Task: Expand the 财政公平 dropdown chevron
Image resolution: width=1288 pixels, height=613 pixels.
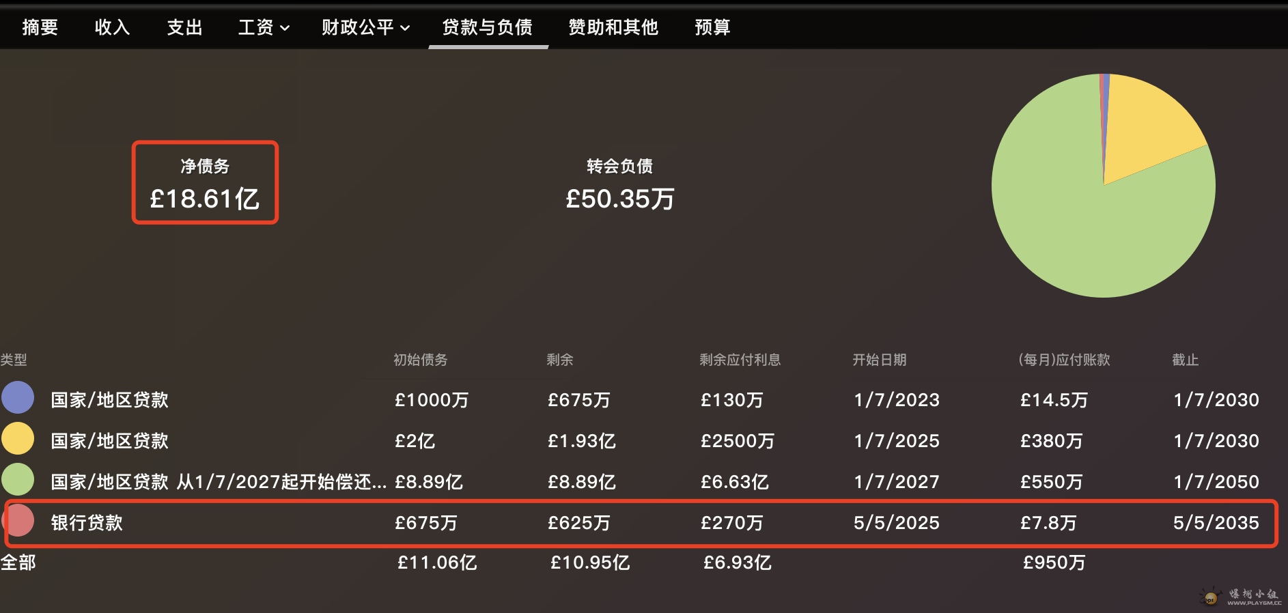Action: [x=405, y=28]
